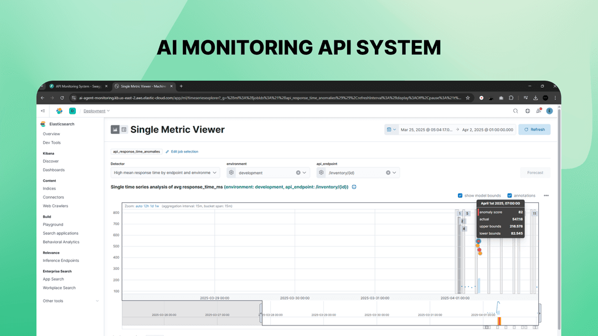
Task: Open Web Crawlers in the sidebar
Action: [55, 206]
